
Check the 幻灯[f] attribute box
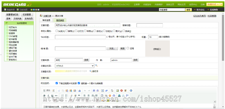tap(76, 31)
